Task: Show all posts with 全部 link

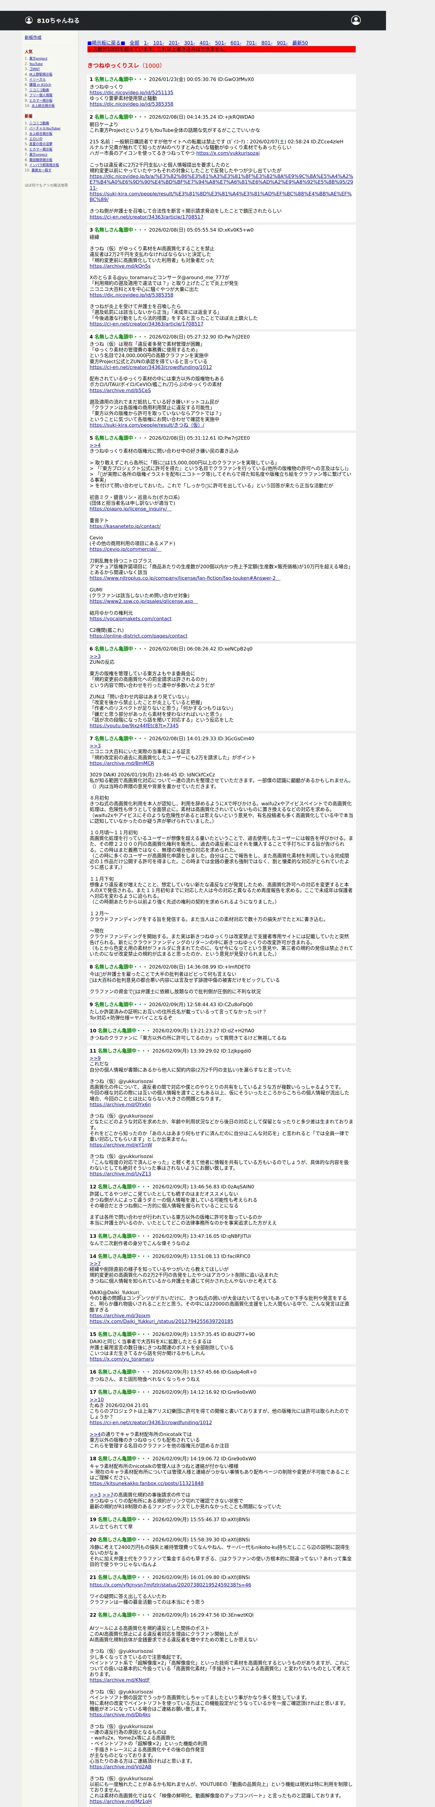Action: [134, 43]
